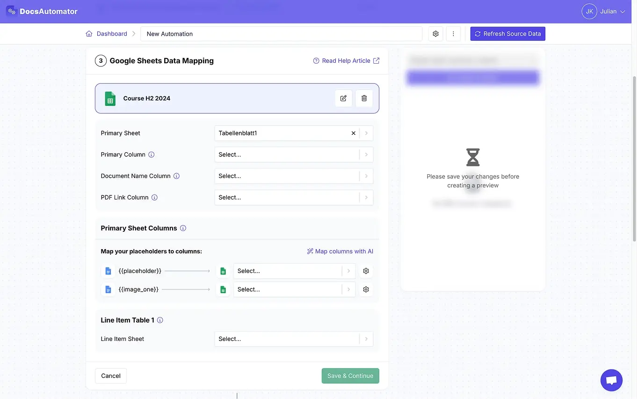Click Map columns with AI
This screenshot has height=399, width=637.
pos(340,251)
